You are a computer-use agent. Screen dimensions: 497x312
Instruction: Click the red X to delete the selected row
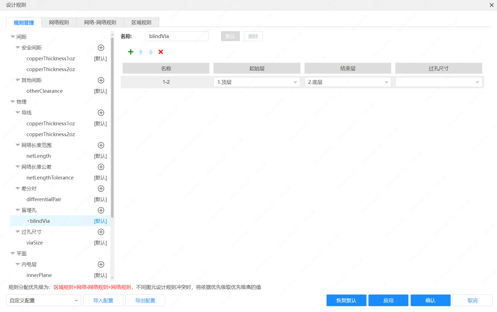tap(160, 52)
